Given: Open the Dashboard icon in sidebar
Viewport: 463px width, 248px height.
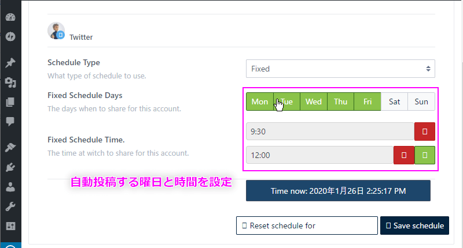Looking at the screenshot, I should click(10, 17).
